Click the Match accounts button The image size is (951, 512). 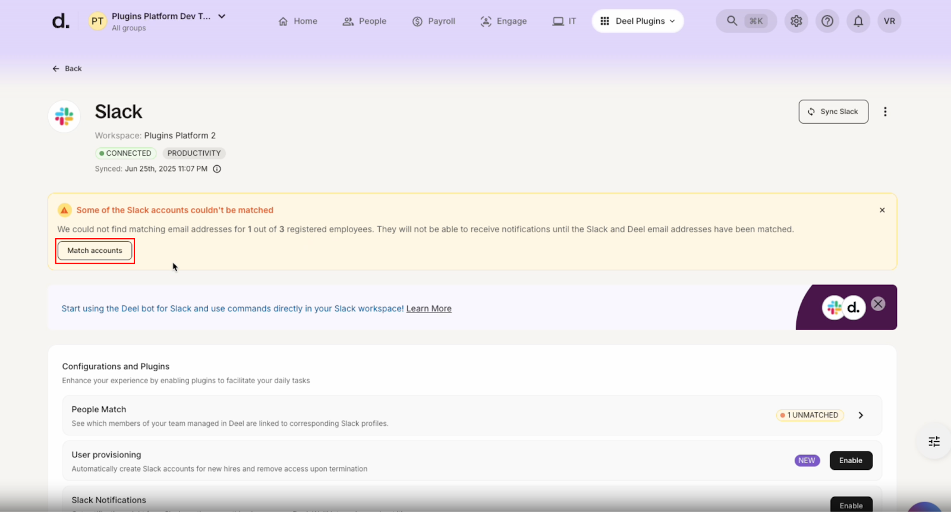(95, 251)
